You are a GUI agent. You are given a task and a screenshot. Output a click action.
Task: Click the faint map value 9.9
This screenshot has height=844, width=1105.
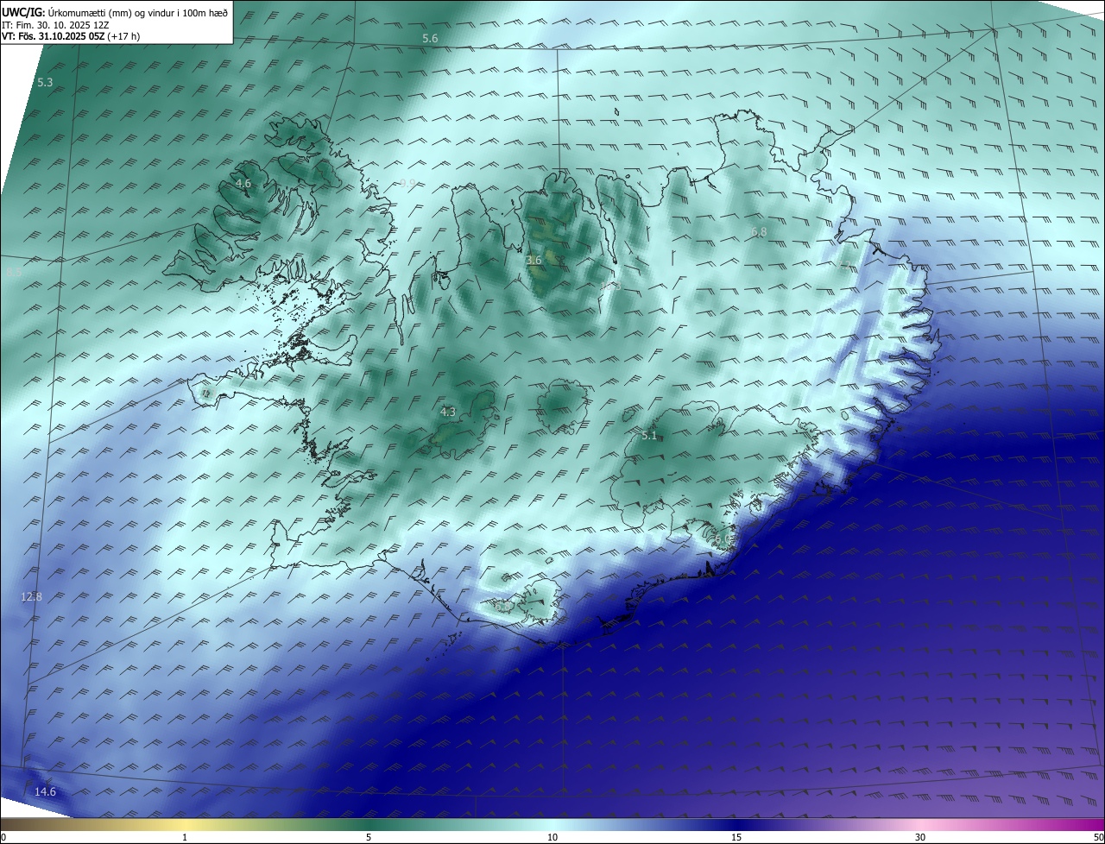[407, 183]
